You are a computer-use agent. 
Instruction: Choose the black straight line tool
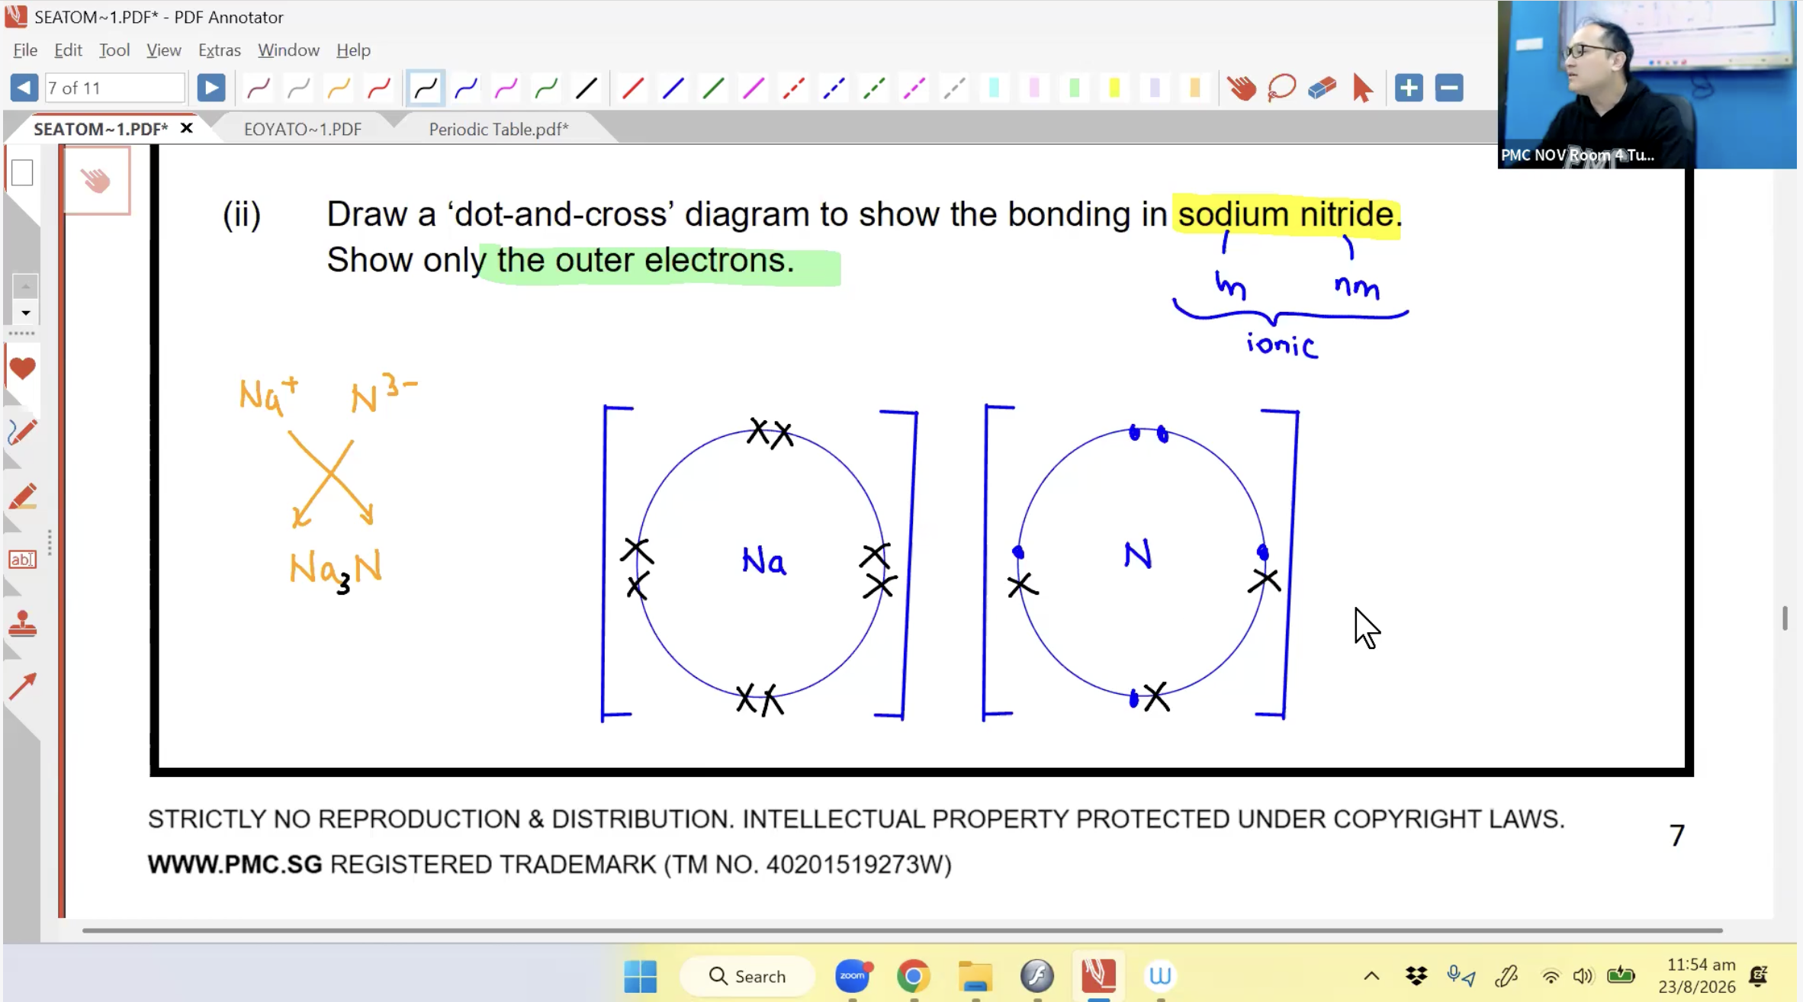tap(587, 88)
